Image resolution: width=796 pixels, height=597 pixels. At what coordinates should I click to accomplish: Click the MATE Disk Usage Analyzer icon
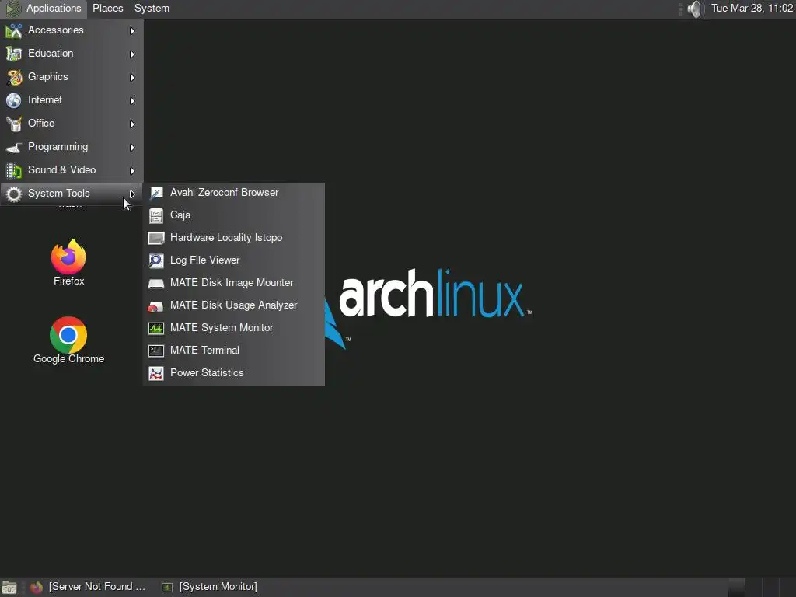[155, 305]
